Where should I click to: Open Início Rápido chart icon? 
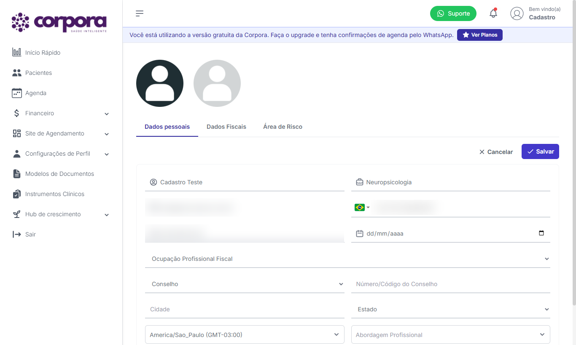(16, 53)
